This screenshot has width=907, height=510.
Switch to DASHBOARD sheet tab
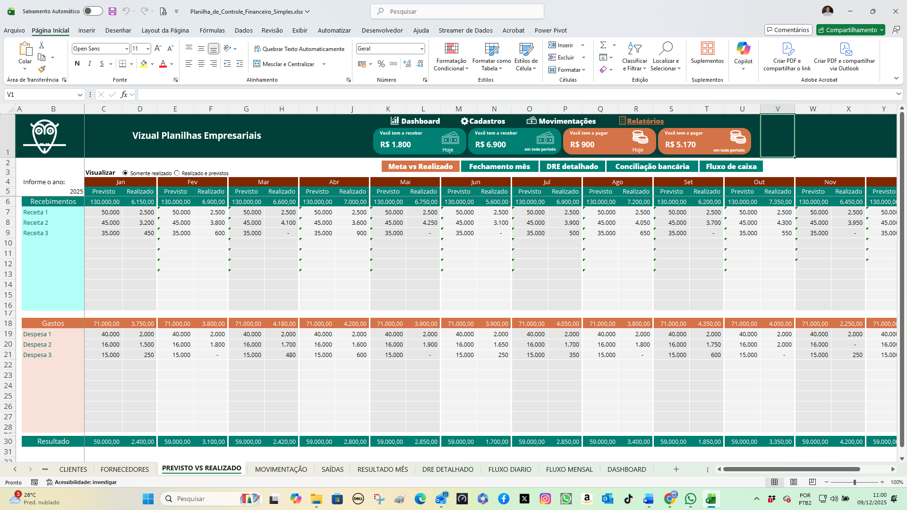tap(626, 469)
